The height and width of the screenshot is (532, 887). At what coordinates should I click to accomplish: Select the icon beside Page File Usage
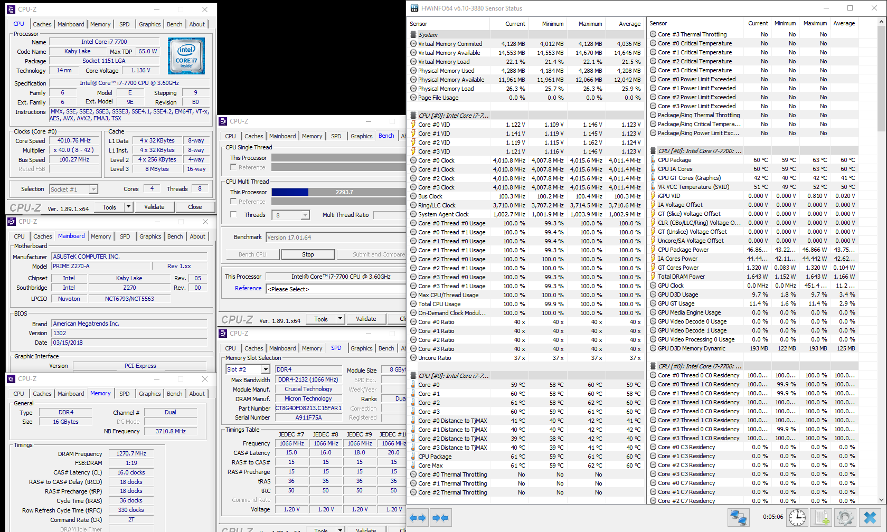(x=413, y=98)
